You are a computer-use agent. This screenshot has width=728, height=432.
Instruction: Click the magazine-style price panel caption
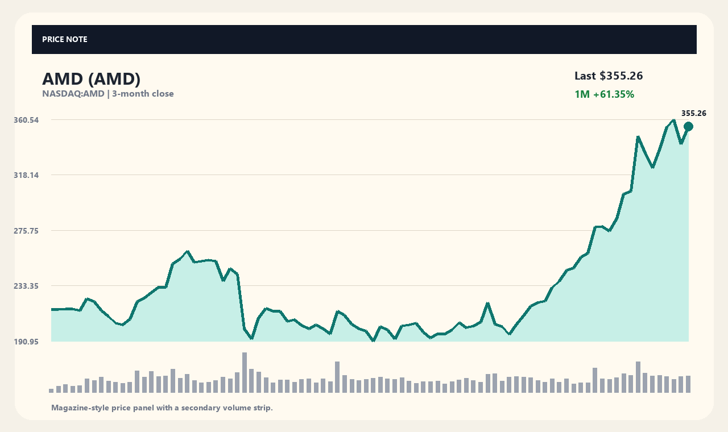coord(162,408)
